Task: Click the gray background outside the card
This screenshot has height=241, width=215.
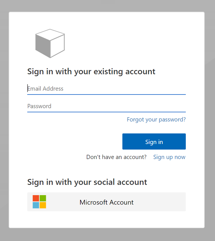Action: pyautogui.click(x=210, y=126)
